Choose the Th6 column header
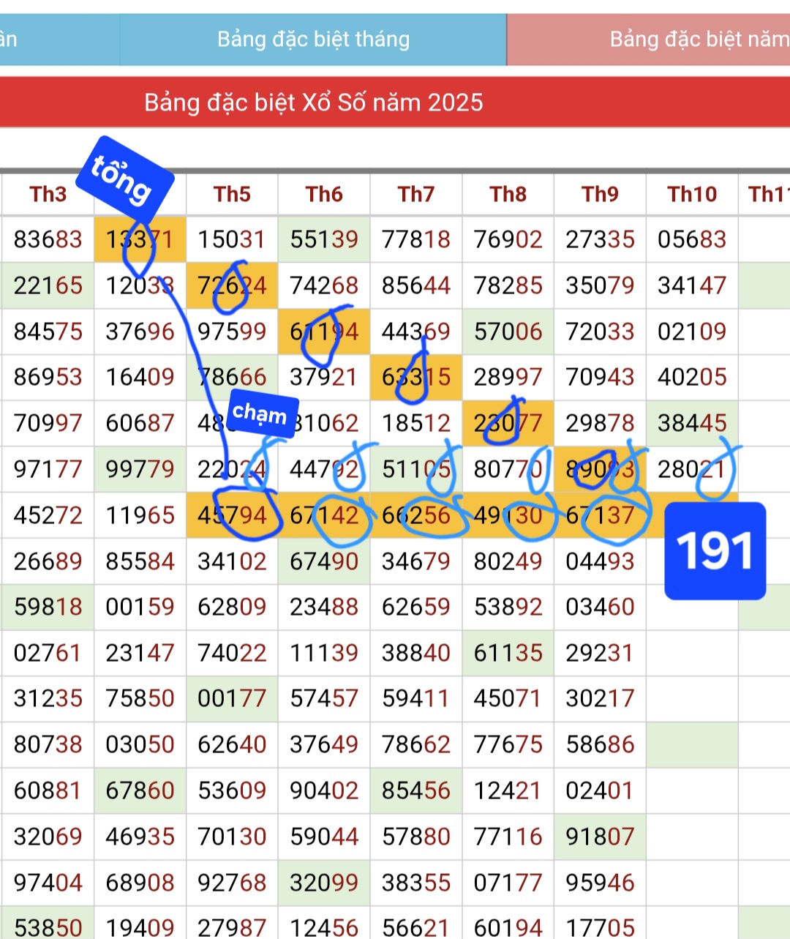790x939 pixels. (324, 194)
